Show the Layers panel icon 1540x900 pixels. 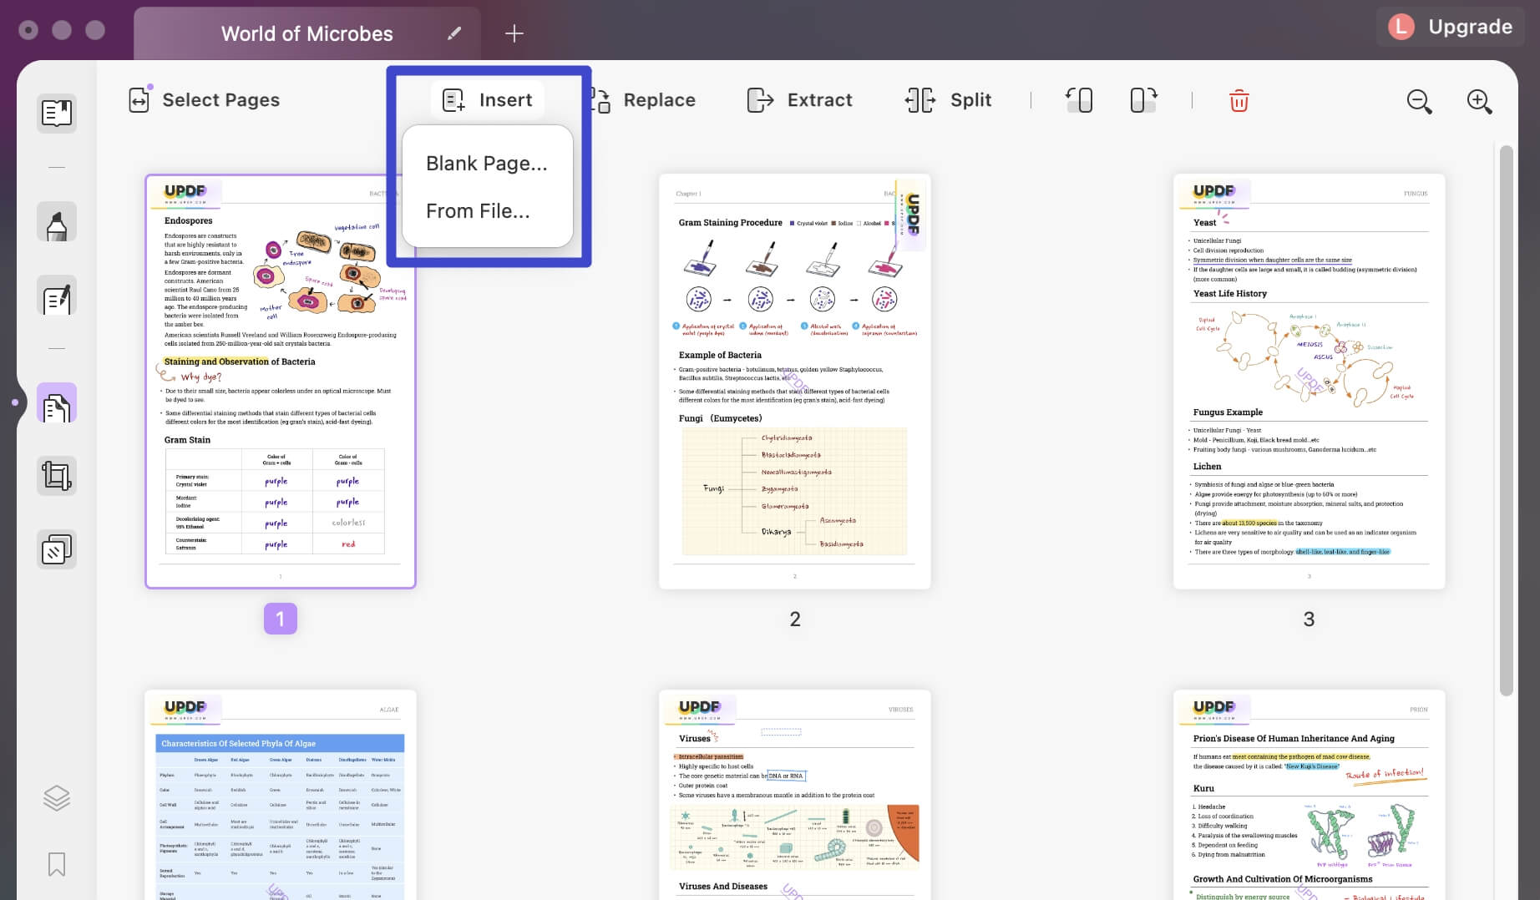57,798
